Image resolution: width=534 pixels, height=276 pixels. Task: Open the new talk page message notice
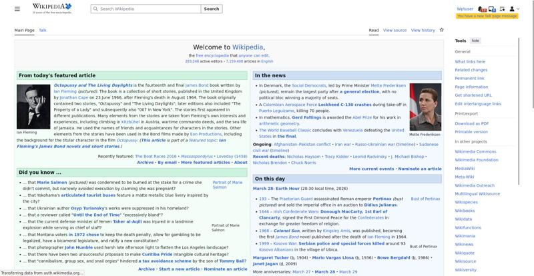[x=487, y=16]
